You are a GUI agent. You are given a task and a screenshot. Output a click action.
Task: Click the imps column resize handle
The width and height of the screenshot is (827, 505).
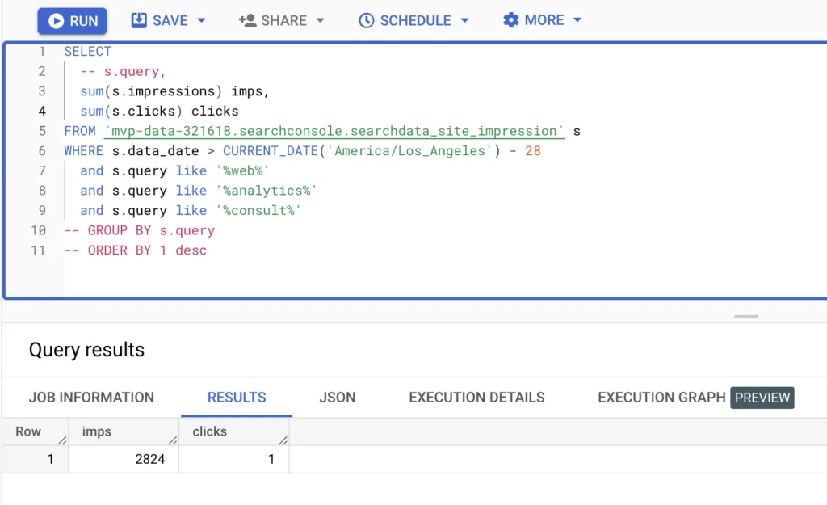(171, 440)
